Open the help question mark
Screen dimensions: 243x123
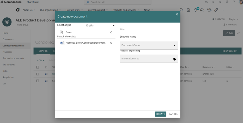[234, 2]
